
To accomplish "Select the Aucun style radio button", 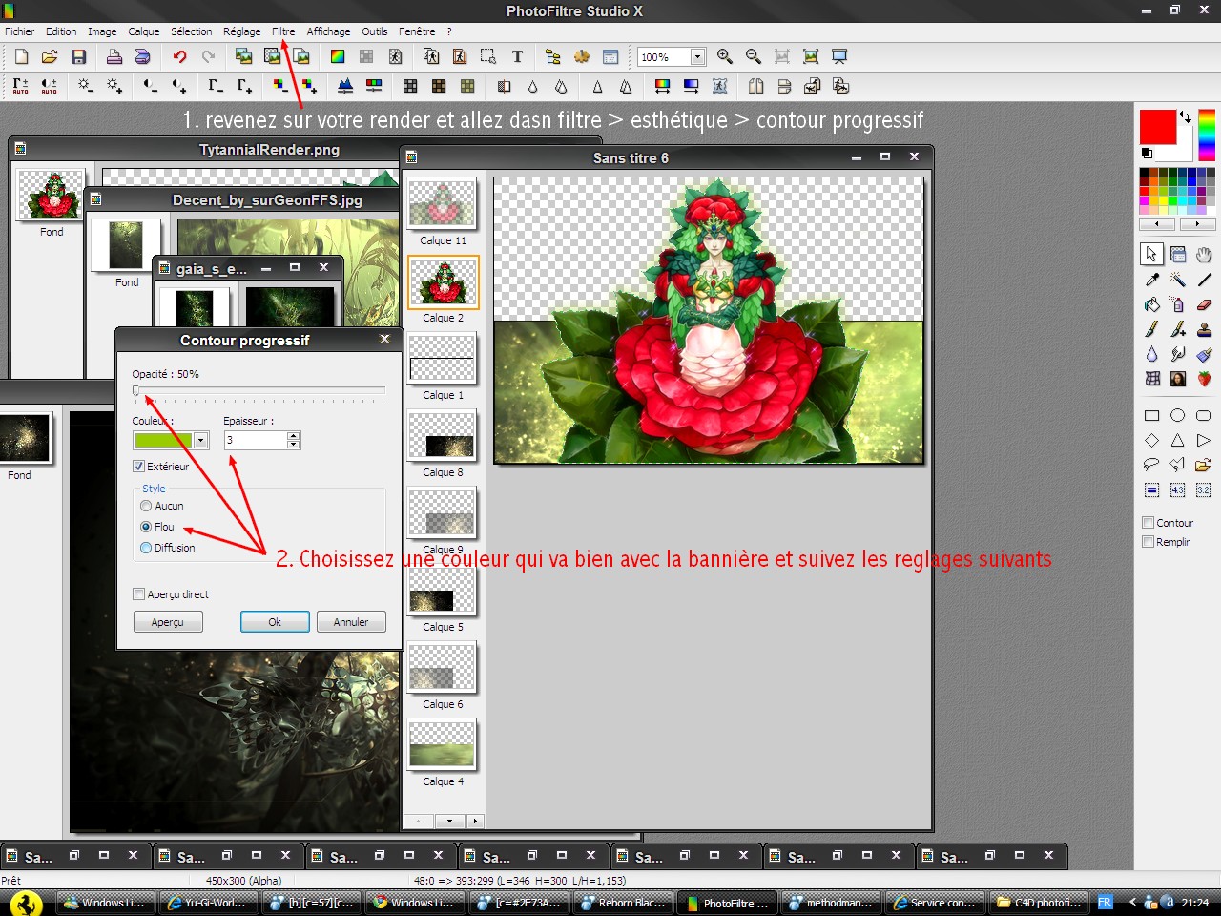I will (146, 506).
